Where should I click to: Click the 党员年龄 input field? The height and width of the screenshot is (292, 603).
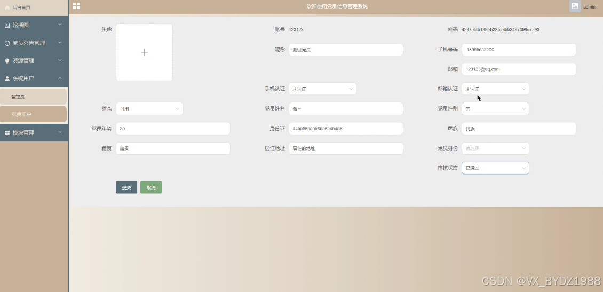[x=173, y=129]
